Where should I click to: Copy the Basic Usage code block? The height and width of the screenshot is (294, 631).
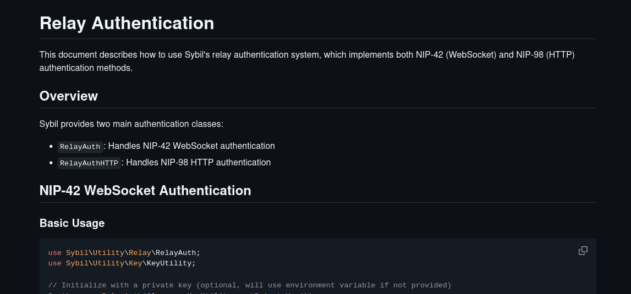point(583,251)
